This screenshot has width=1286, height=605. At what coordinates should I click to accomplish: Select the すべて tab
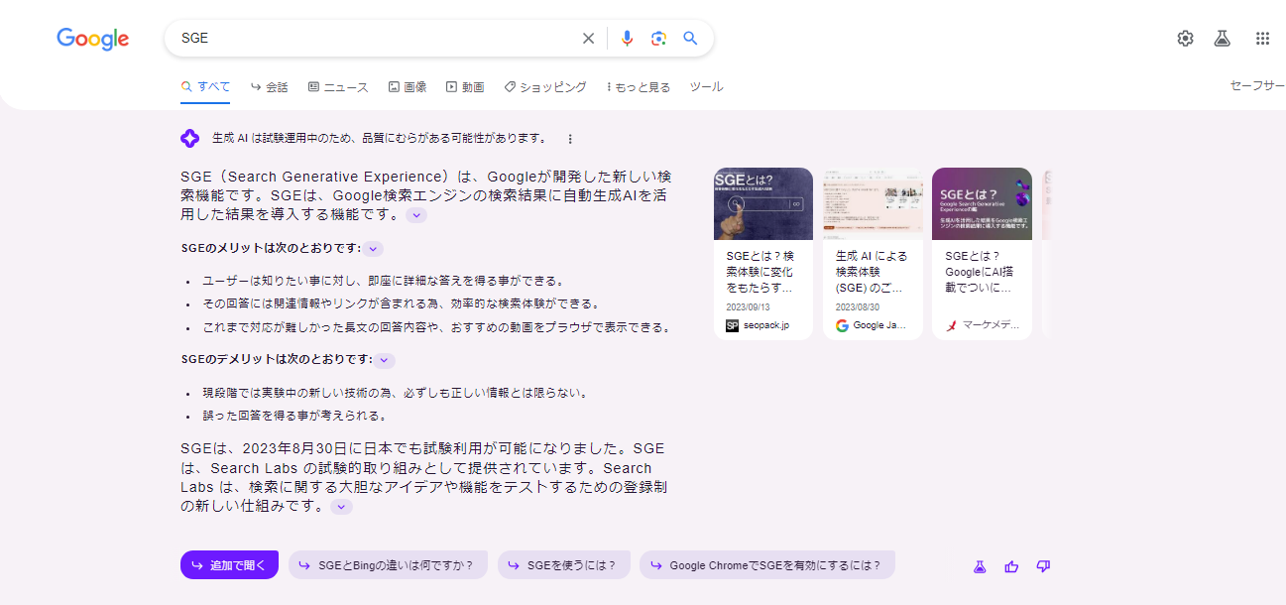[205, 87]
